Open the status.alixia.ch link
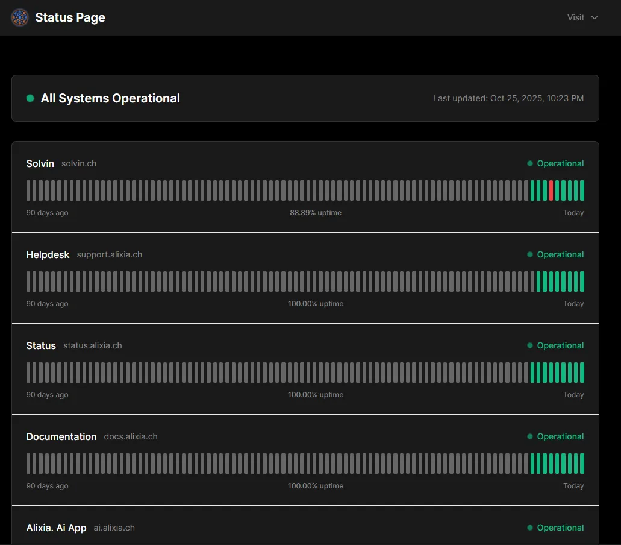 (93, 345)
